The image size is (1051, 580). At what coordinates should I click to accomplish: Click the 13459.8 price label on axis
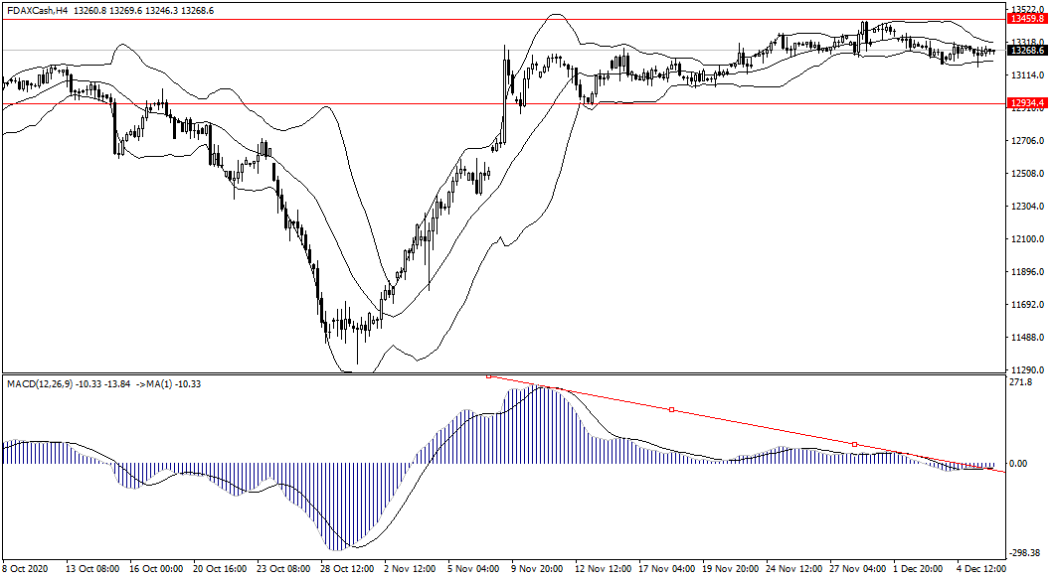(1027, 18)
